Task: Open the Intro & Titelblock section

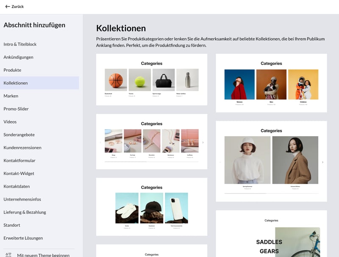Action: [x=20, y=44]
